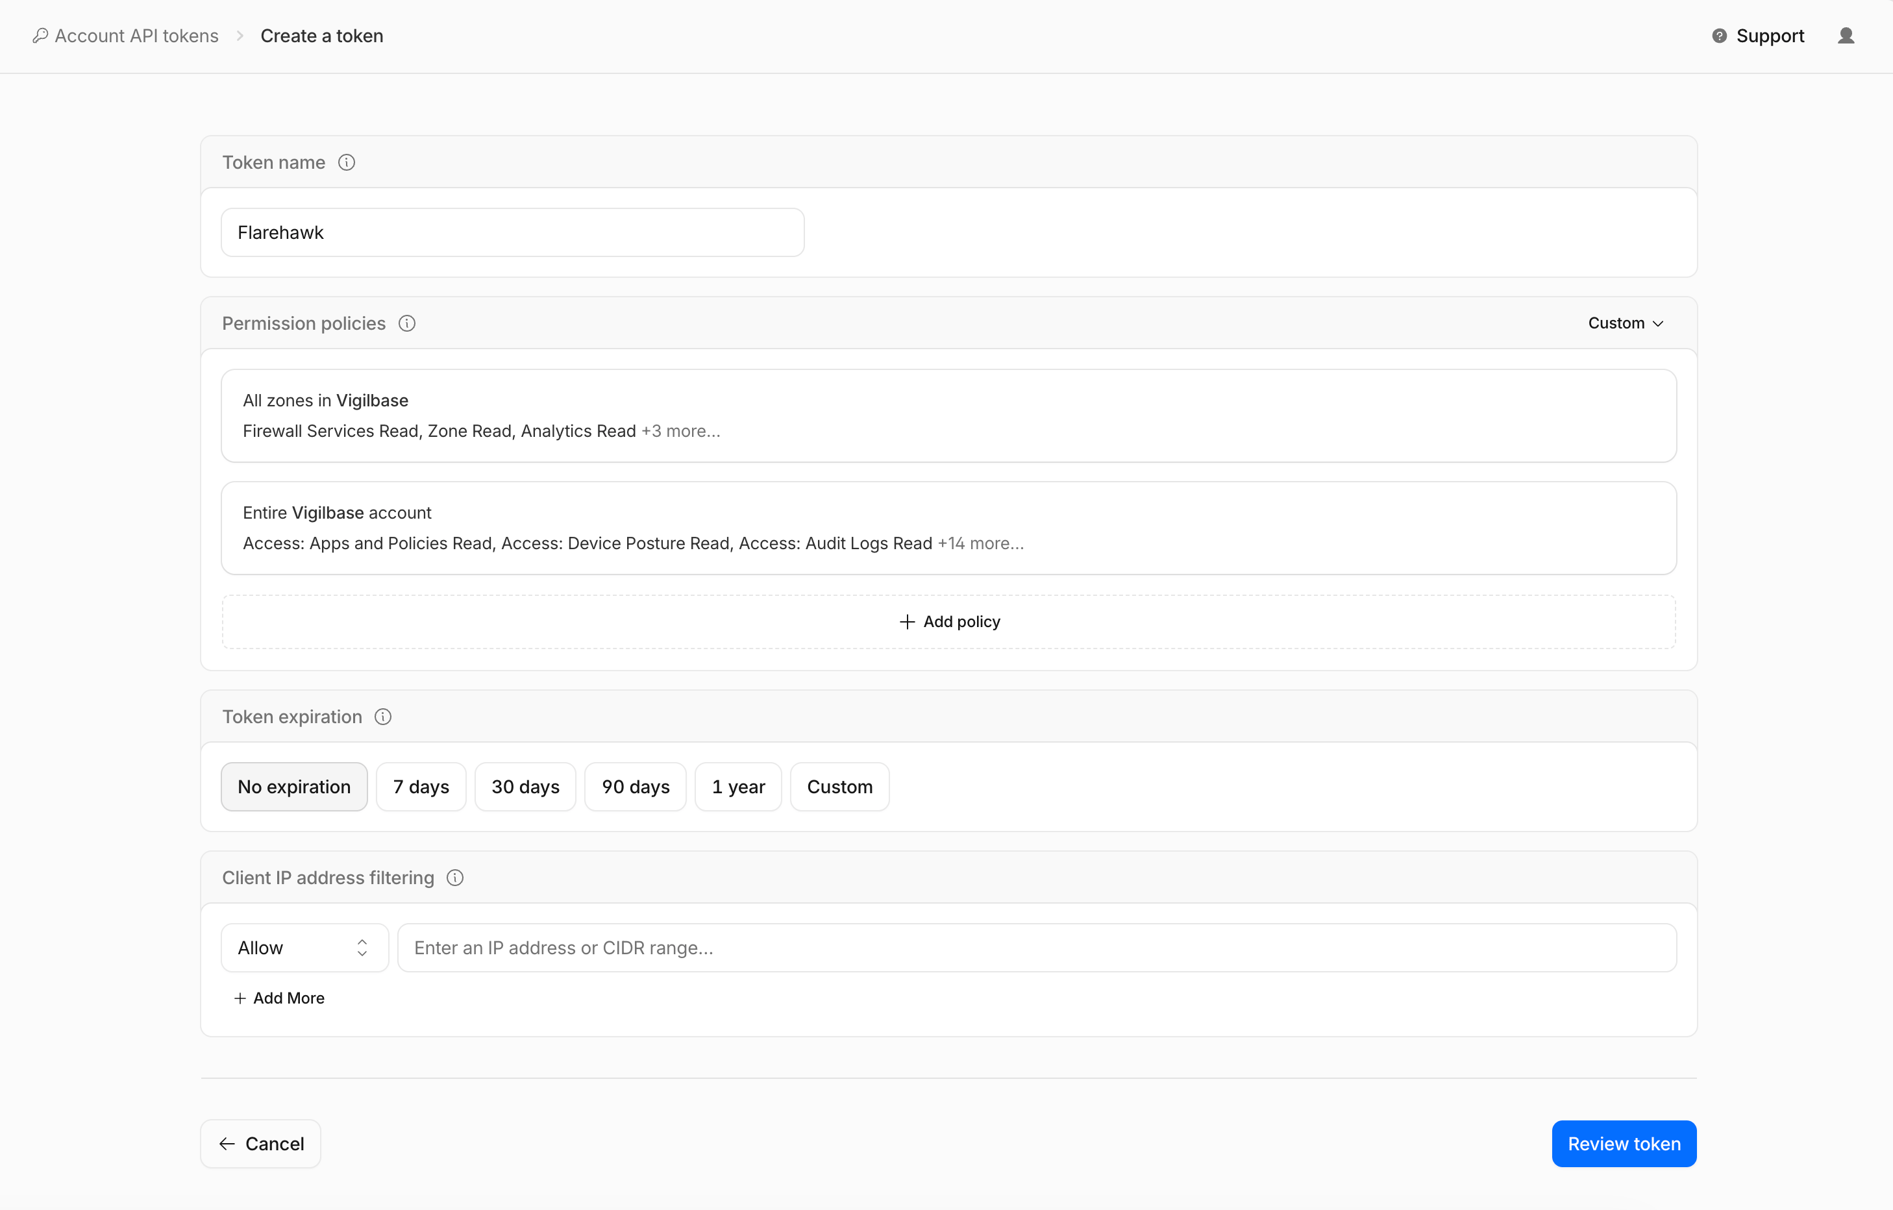Show info for Permission policies
The image size is (1893, 1210).
pos(407,323)
